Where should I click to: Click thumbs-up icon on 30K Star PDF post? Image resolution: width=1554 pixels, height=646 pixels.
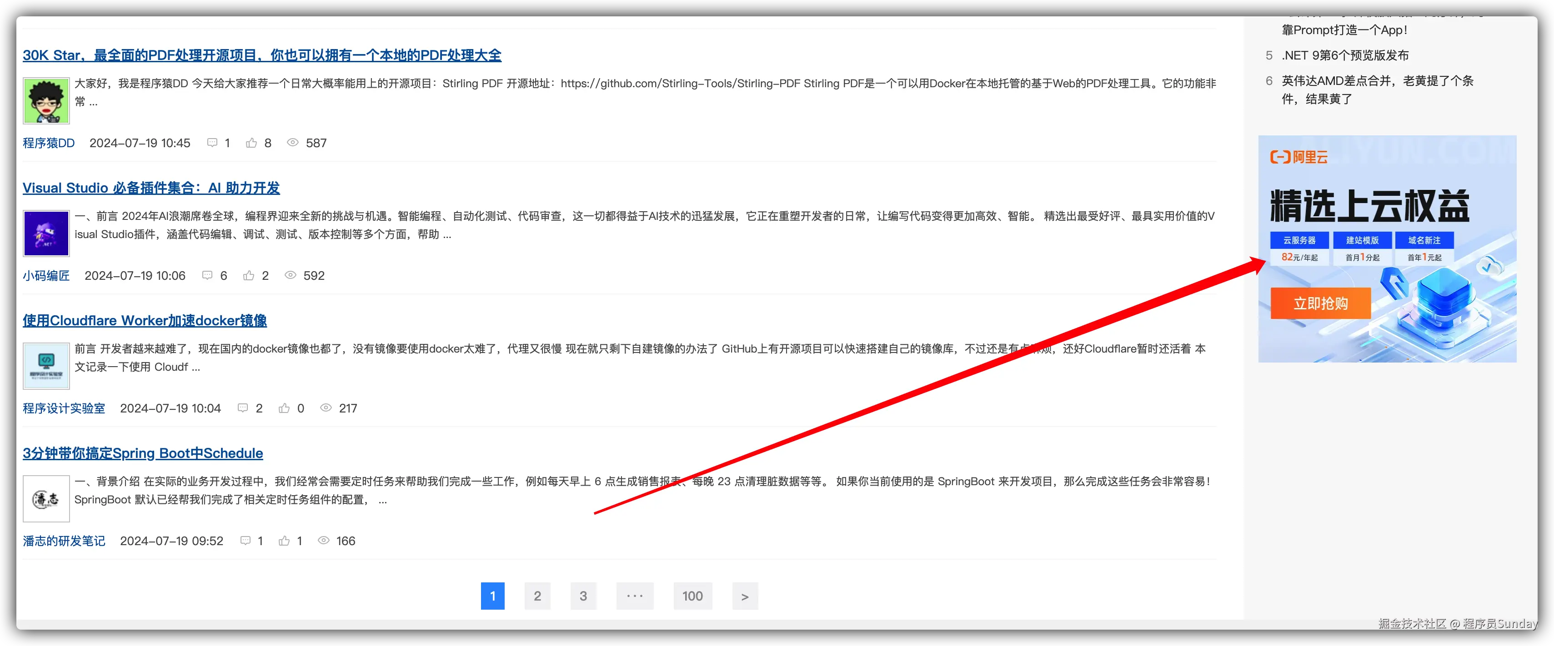click(x=251, y=143)
